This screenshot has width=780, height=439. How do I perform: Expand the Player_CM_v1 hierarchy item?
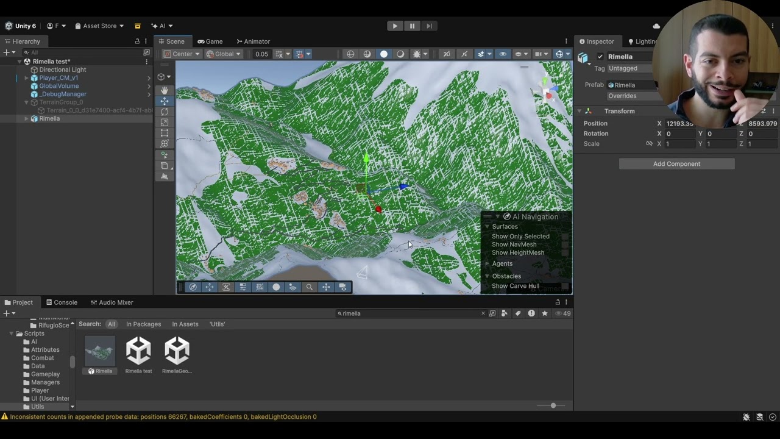[26, 78]
